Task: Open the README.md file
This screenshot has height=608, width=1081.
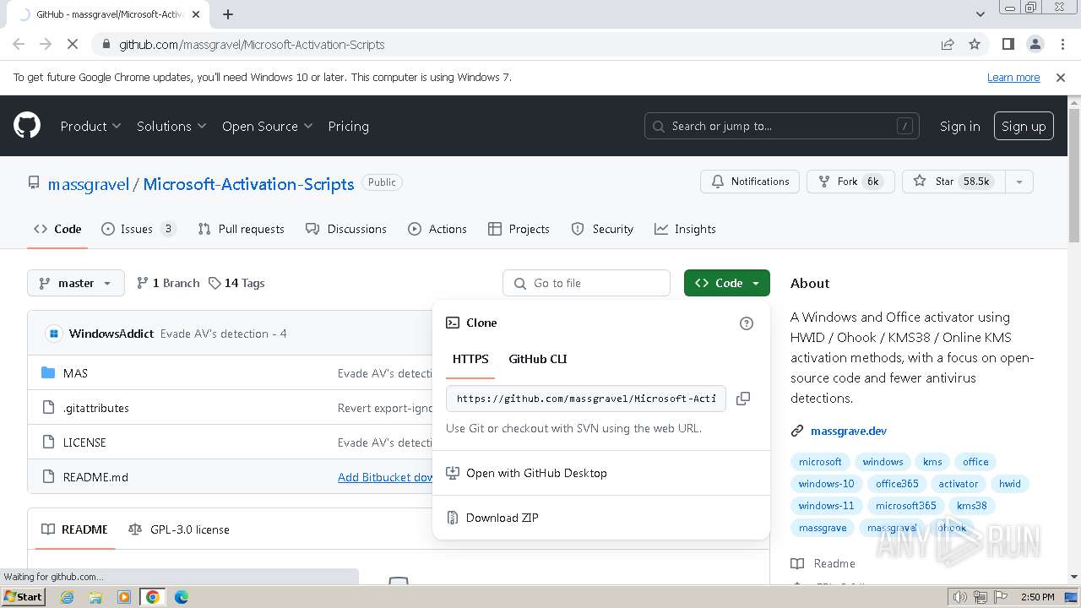Action: [95, 477]
